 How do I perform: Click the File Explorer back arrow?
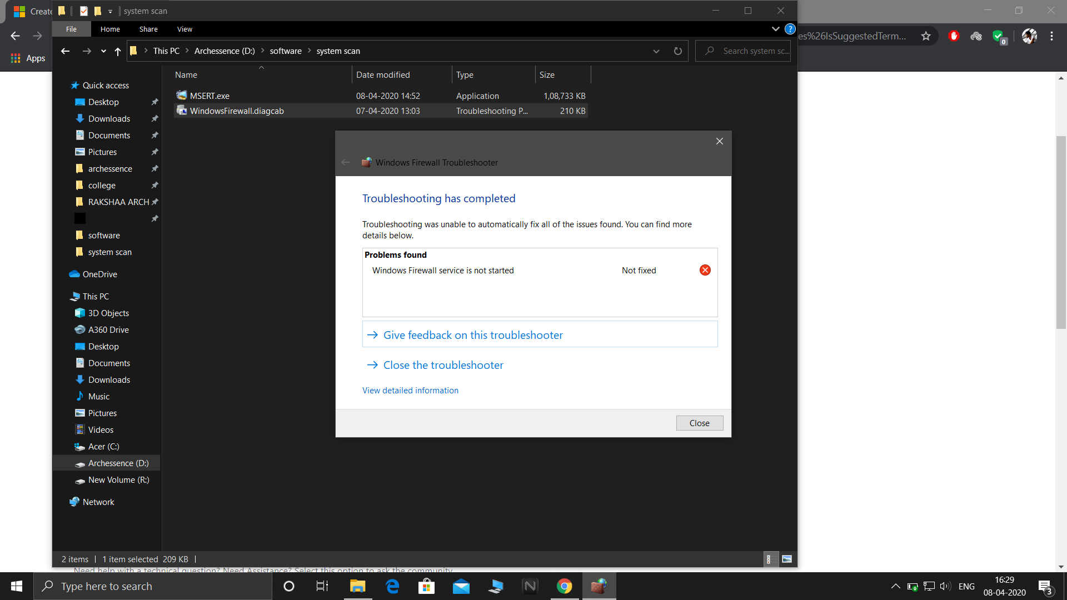pos(65,51)
